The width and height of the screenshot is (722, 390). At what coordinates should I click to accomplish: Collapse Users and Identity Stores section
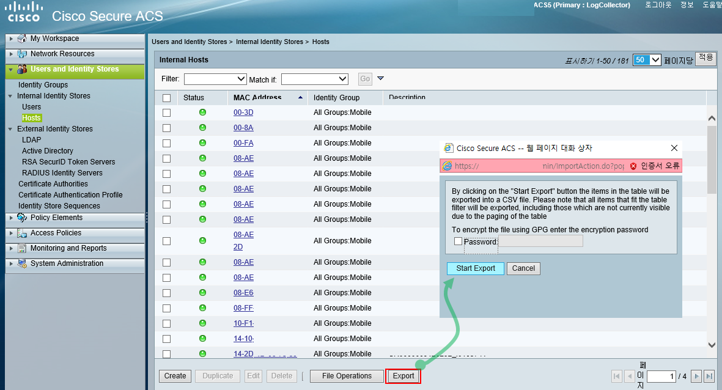[x=11, y=70]
